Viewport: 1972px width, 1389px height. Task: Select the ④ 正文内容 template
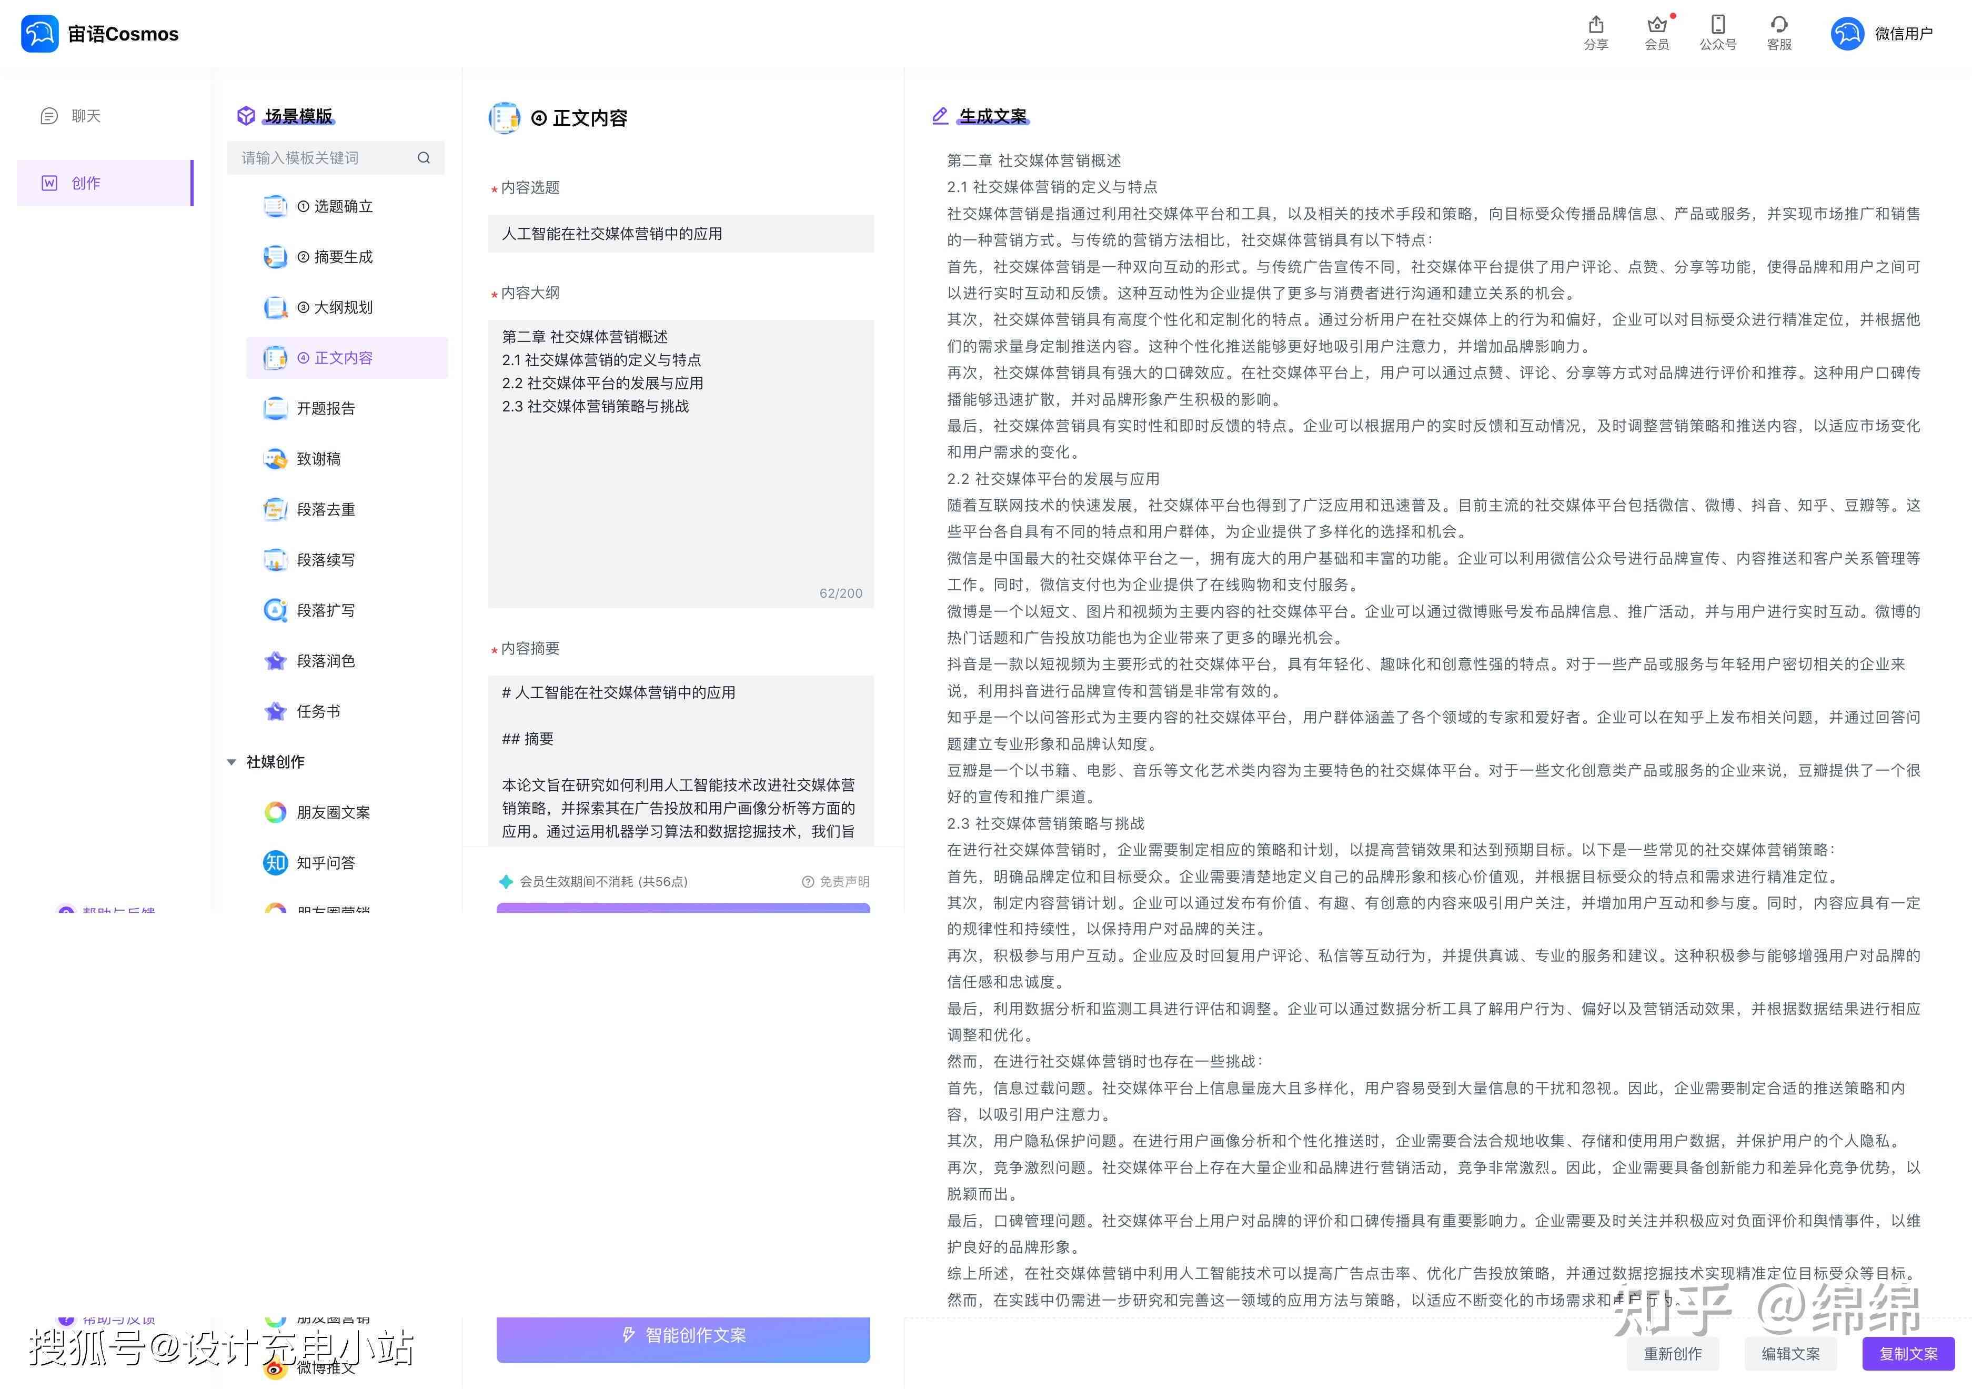(347, 357)
